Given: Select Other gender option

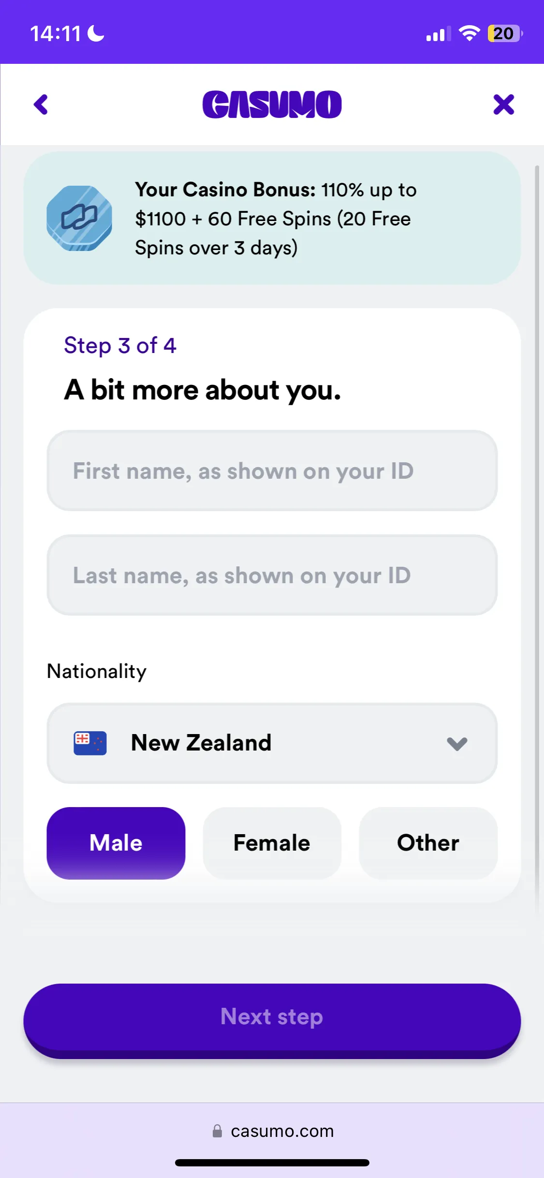Looking at the screenshot, I should click(428, 843).
